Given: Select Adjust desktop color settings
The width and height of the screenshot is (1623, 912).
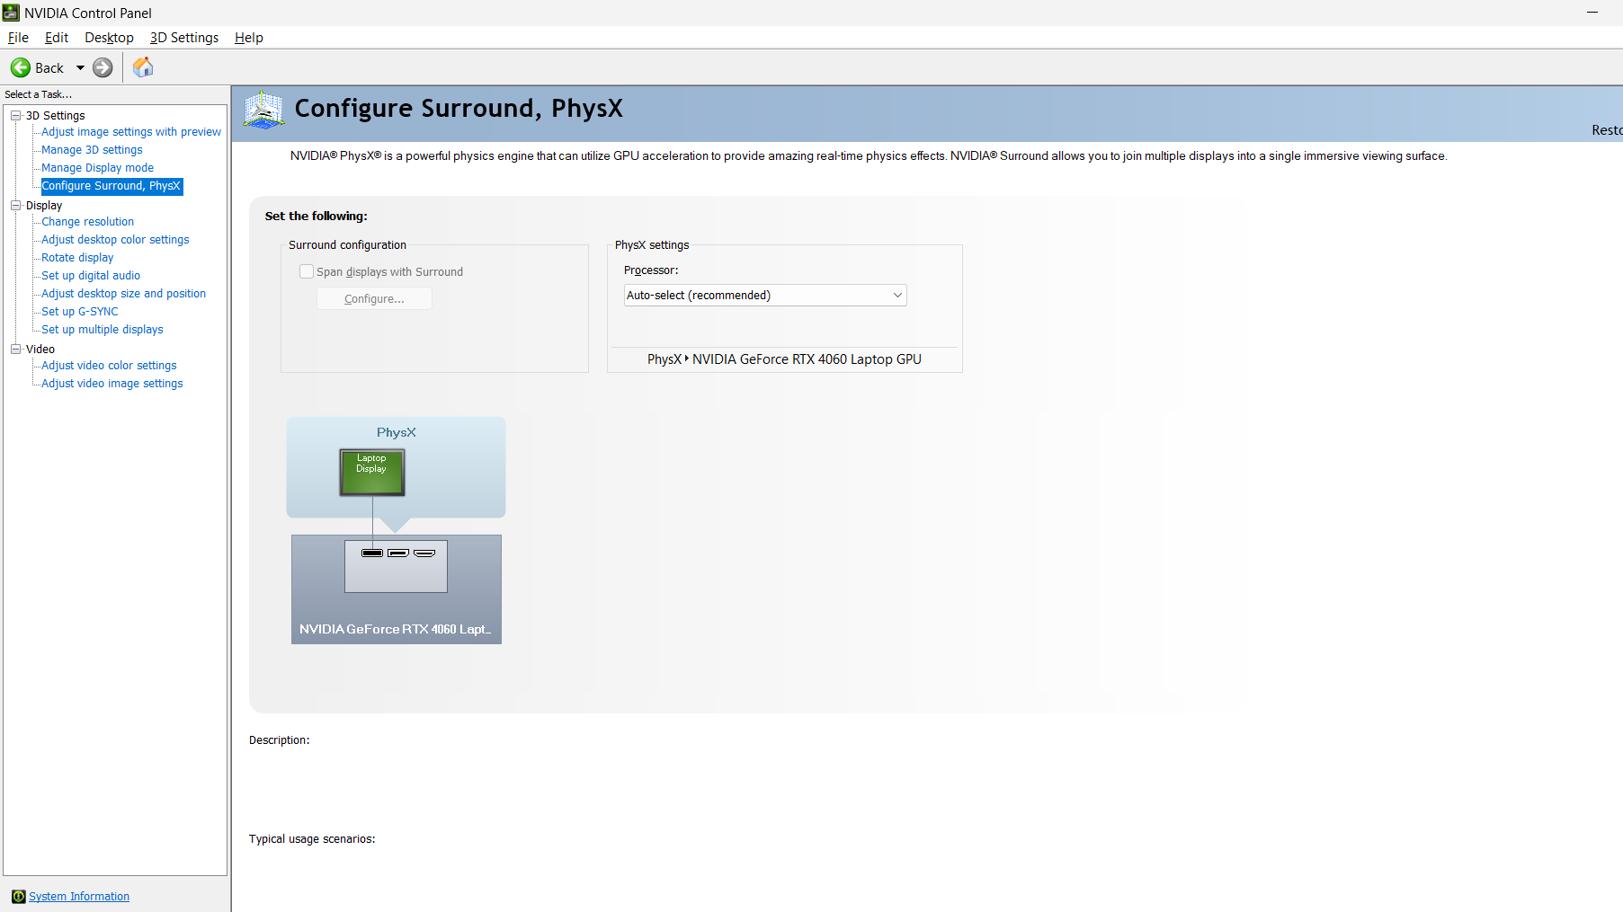Looking at the screenshot, I should [x=115, y=239].
